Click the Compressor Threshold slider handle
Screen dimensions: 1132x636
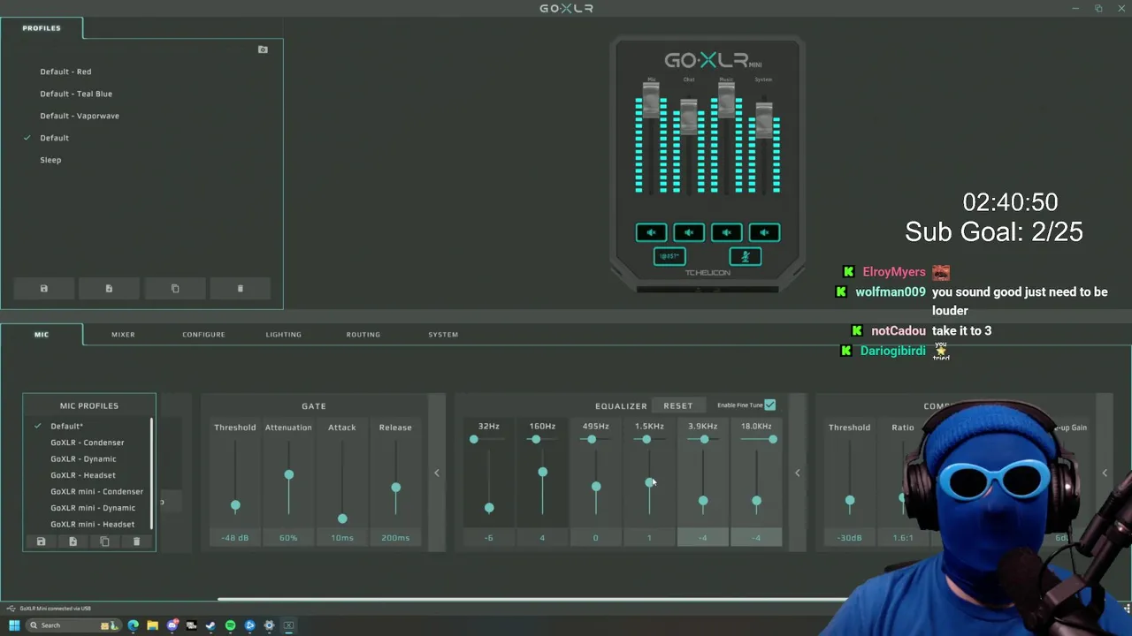pos(850,500)
